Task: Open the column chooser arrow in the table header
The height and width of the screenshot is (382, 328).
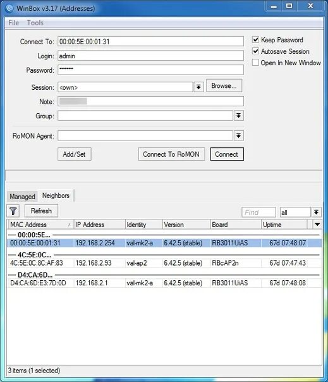Action: tap(317, 224)
